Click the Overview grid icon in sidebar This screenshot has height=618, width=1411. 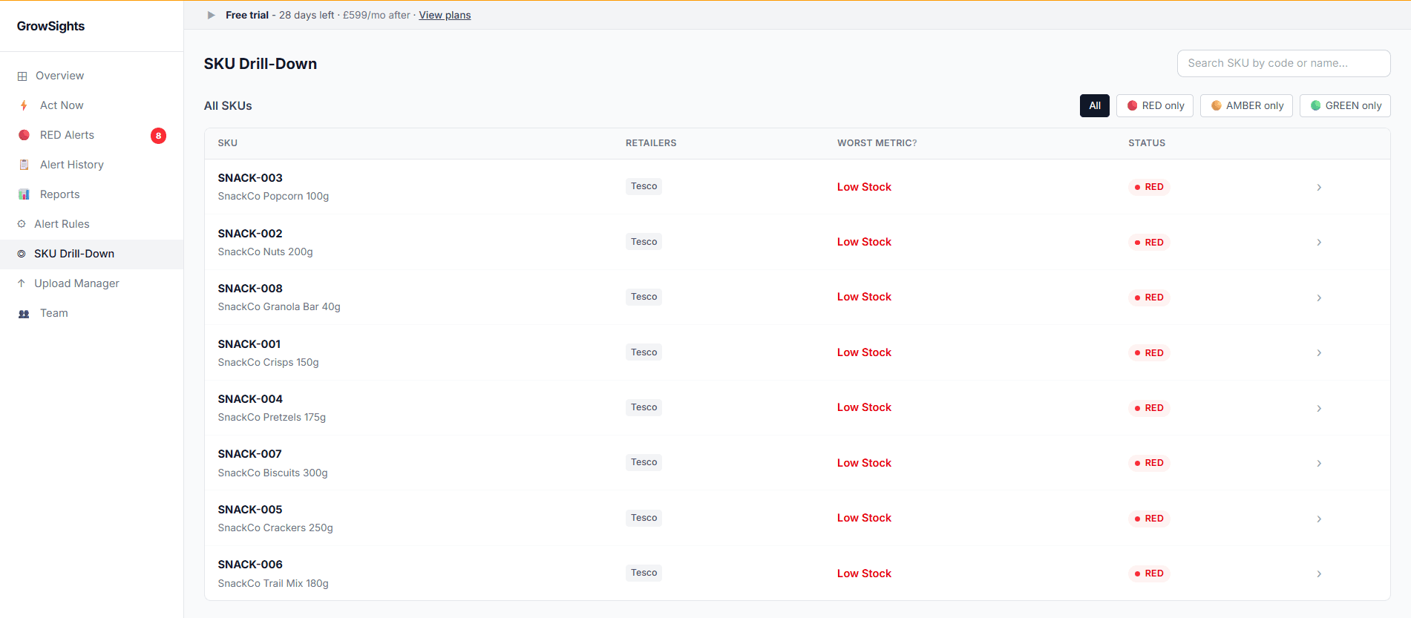22,76
